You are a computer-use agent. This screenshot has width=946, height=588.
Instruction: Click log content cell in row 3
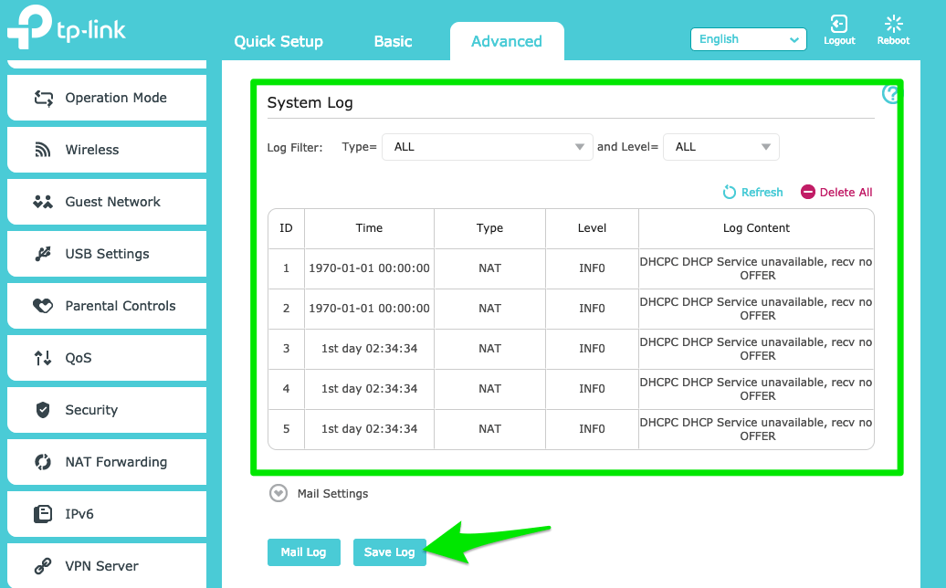tap(757, 349)
